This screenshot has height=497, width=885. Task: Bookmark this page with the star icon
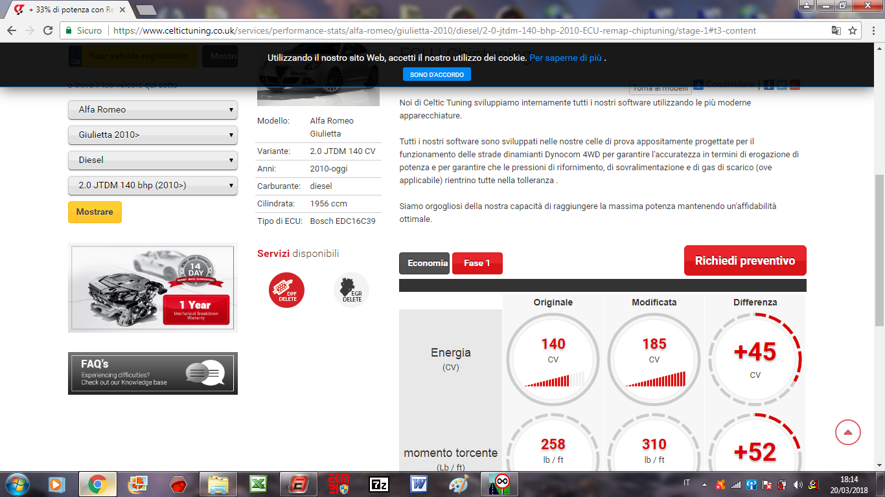[853, 30]
